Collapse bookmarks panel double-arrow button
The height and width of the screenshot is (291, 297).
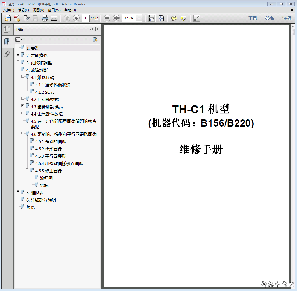(x=92, y=29)
